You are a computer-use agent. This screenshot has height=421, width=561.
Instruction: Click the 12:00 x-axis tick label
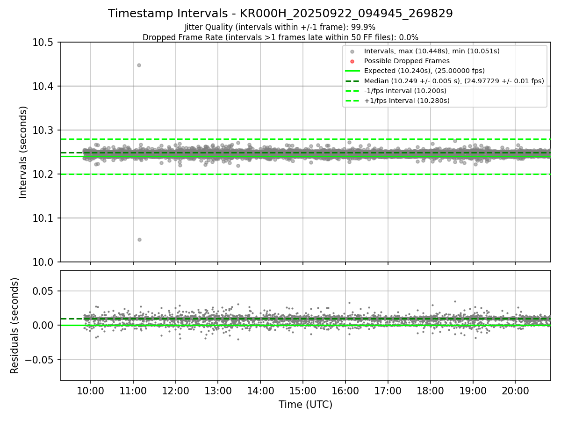coord(176,390)
